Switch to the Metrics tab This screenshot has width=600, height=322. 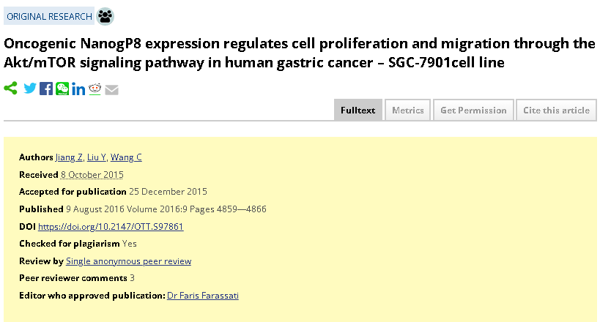coord(408,110)
